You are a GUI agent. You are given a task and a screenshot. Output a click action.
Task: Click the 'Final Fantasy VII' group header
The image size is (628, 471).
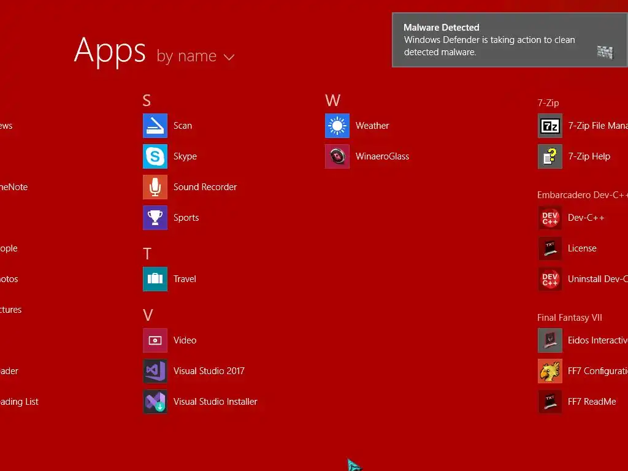click(x=569, y=318)
